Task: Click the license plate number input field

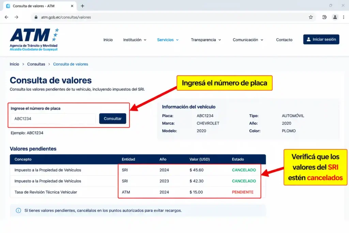Action: click(x=53, y=118)
